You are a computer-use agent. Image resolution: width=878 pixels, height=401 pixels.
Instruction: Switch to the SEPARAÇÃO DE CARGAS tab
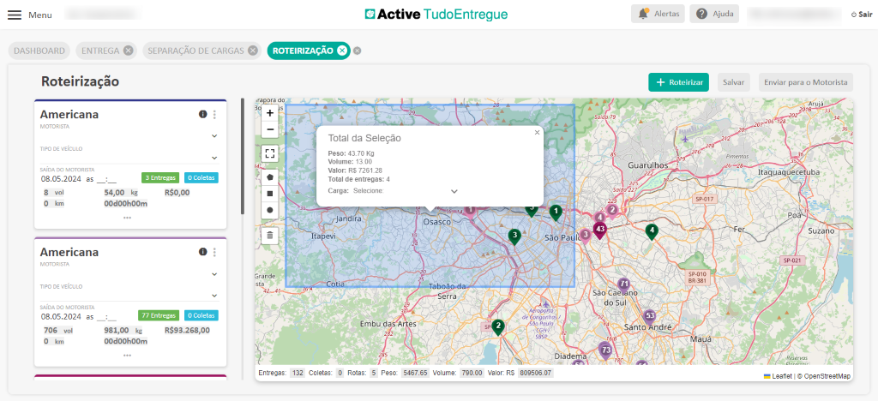(x=195, y=51)
